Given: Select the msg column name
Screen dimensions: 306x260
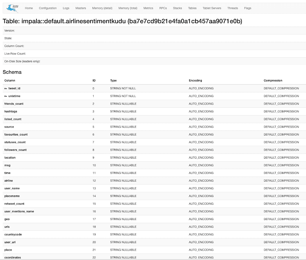Looking at the screenshot, I should (7, 165).
